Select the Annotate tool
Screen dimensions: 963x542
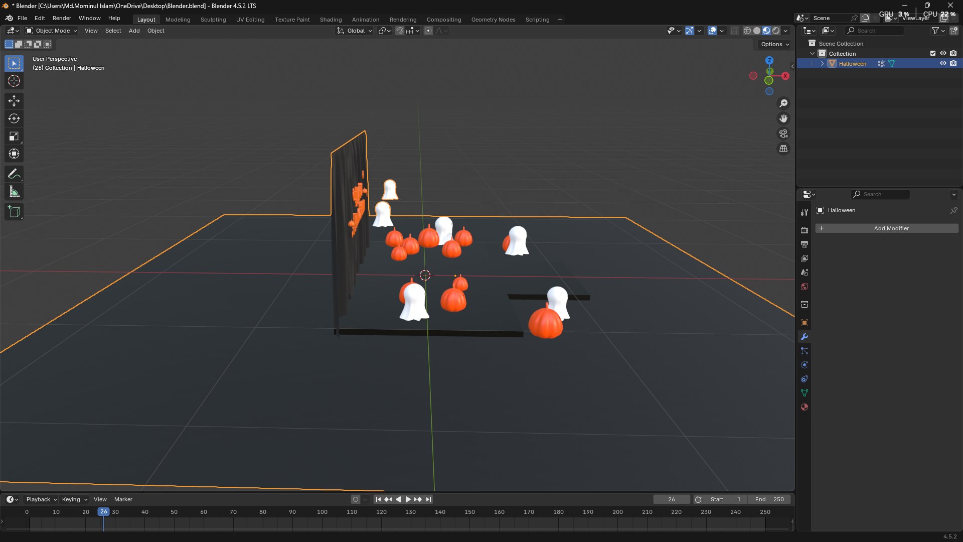(x=14, y=174)
